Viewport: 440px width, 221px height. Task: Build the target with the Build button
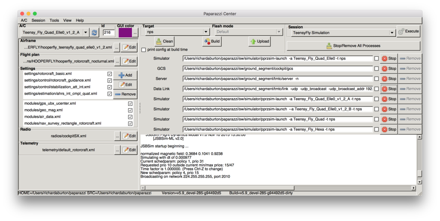click(212, 41)
